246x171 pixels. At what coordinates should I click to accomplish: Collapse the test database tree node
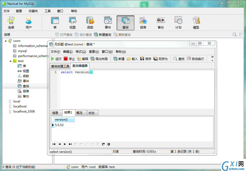[10, 61]
